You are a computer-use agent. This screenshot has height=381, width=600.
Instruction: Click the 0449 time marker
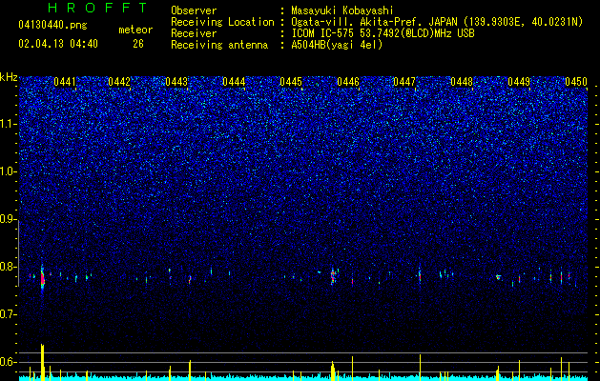(519, 82)
